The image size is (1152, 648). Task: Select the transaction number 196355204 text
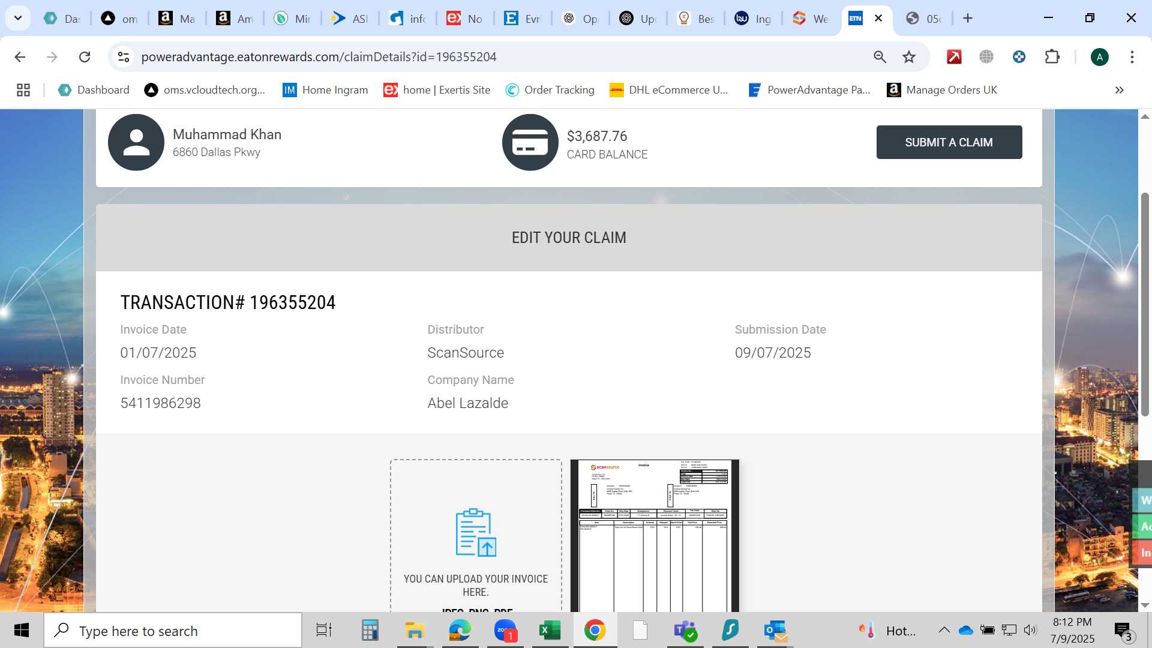[x=292, y=302]
